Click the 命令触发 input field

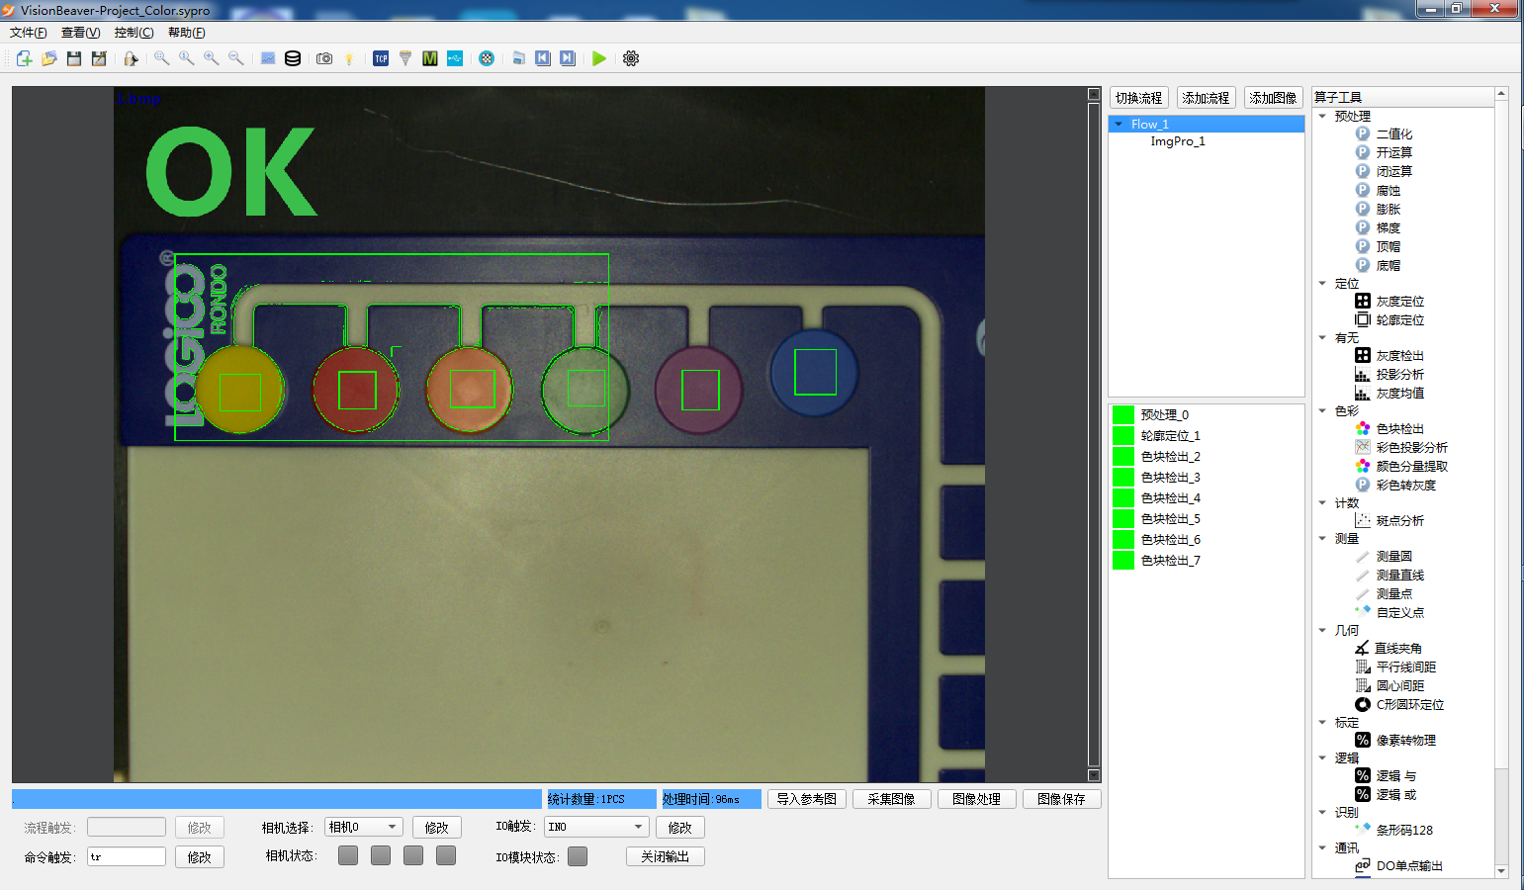(x=127, y=856)
